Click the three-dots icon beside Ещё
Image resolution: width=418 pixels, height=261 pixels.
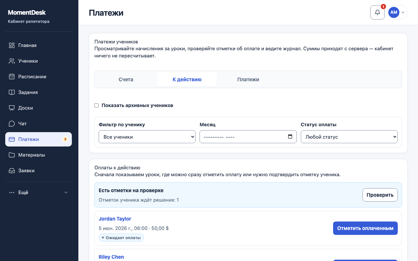point(12,192)
